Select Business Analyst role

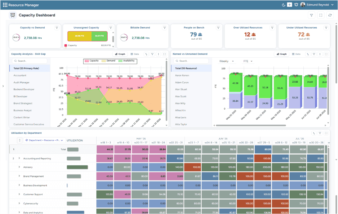pyautogui.click(x=30, y=111)
